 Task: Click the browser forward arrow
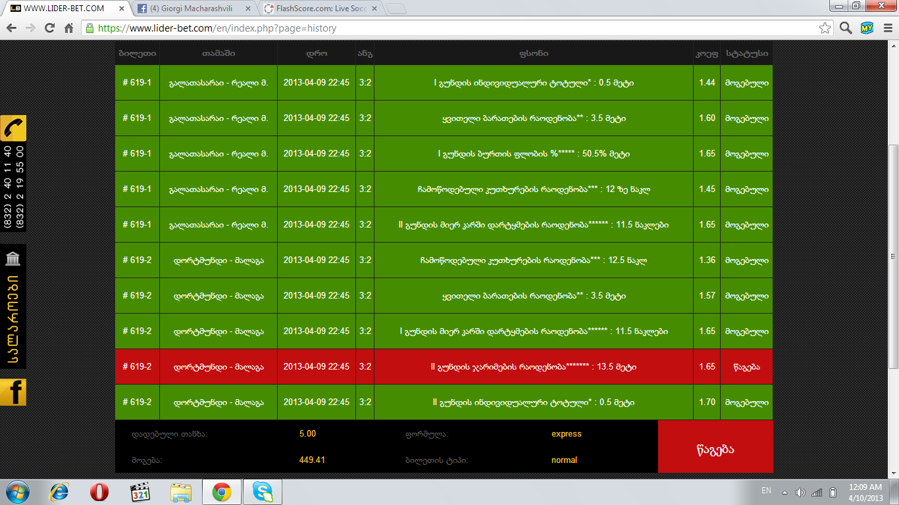pyautogui.click(x=30, y=28)
